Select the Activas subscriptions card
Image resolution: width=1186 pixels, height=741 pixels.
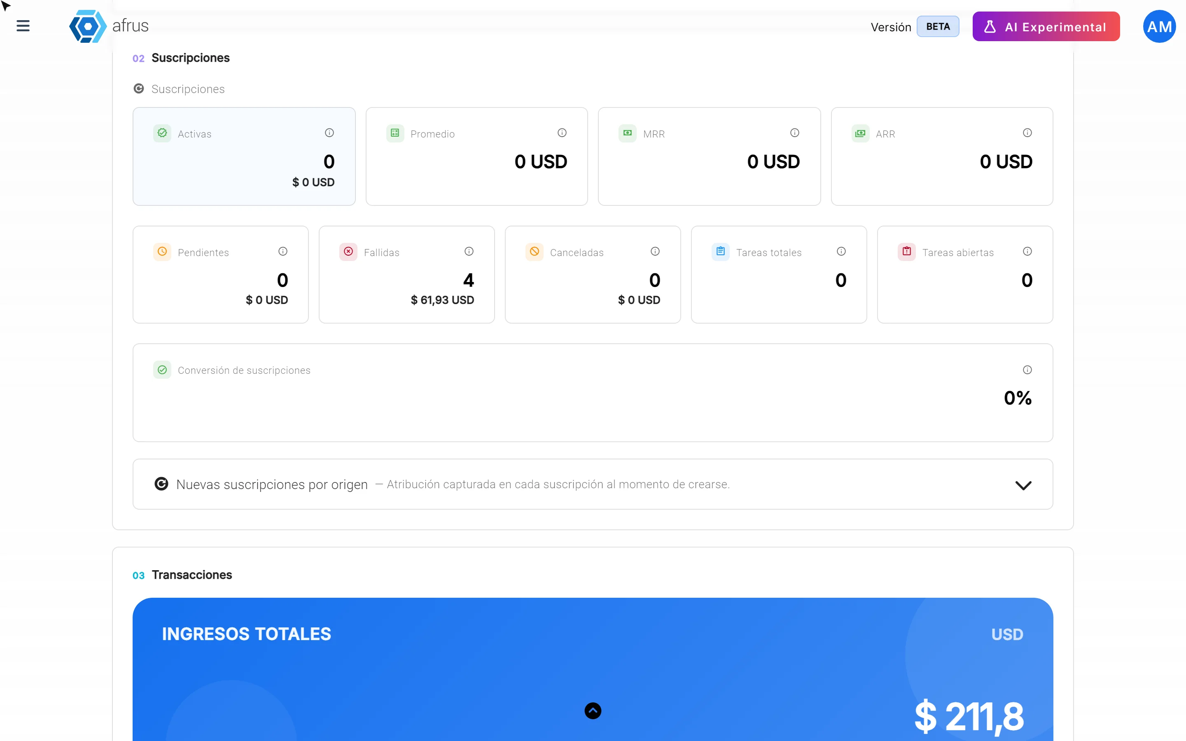[244, 156]
